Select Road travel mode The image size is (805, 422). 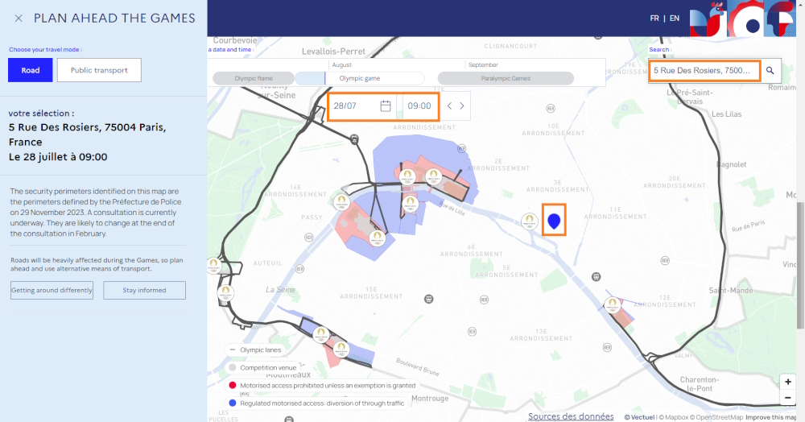[31, 70]
